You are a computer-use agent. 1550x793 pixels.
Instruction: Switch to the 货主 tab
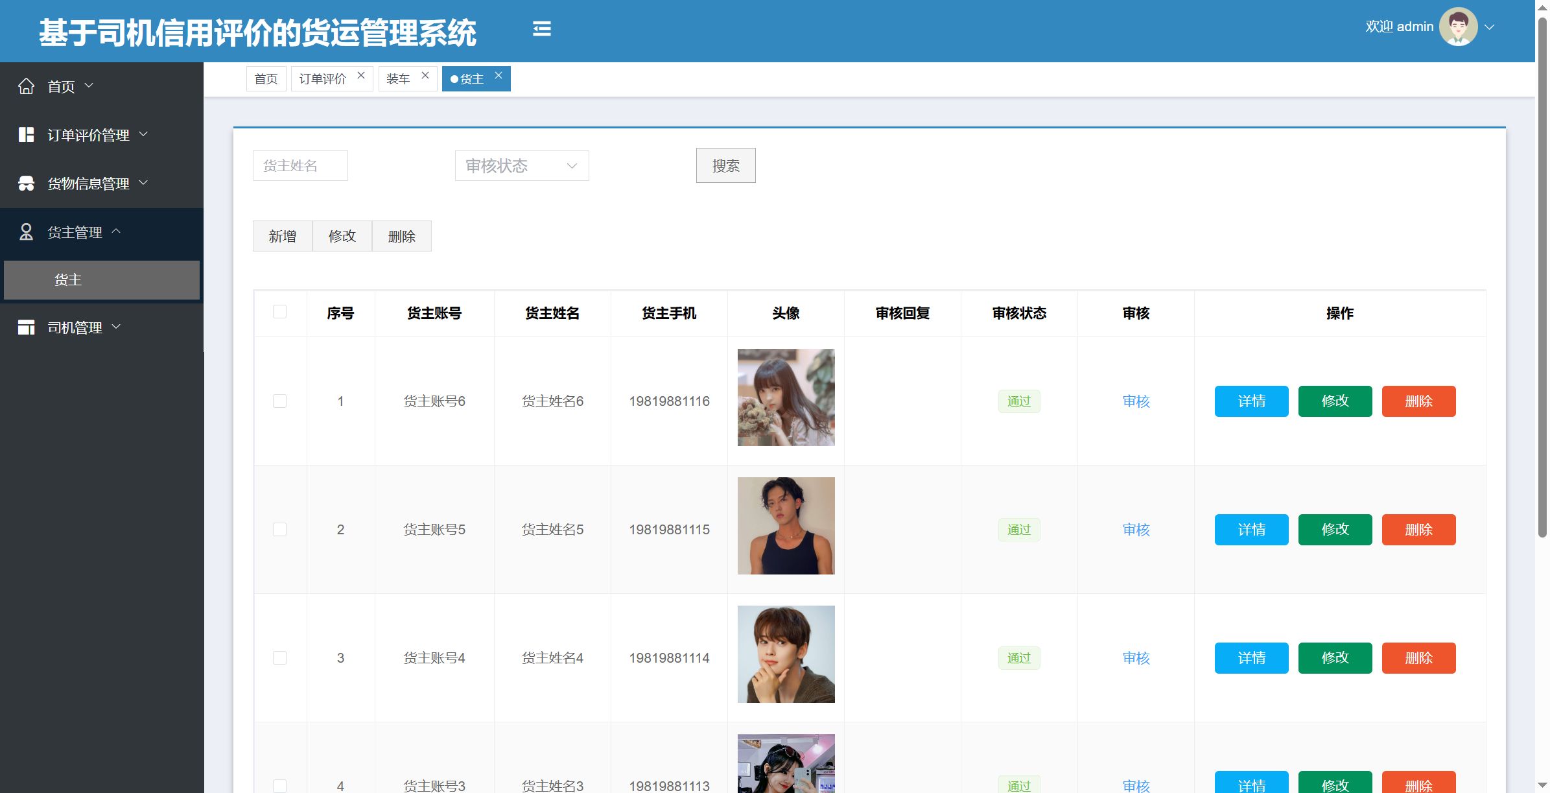[471, 78]
